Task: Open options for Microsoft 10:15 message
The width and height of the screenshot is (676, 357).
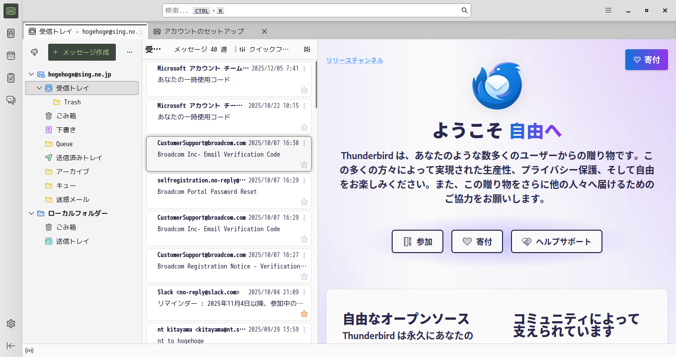Action: pos(304,106)
